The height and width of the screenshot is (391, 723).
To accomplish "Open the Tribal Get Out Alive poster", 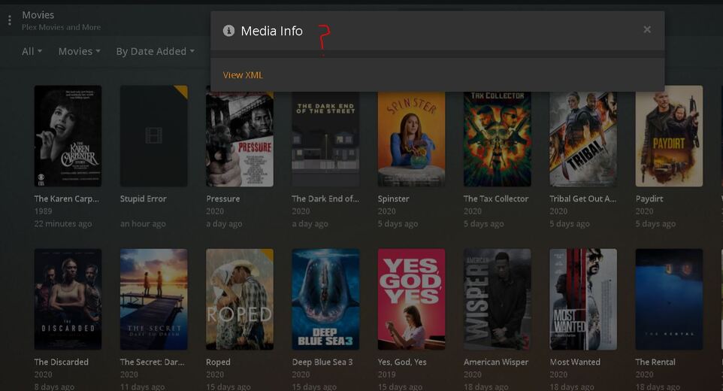I will [x=582, y=139].
